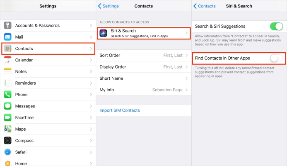
Task: Open Contacts in the Settings list
Action: 48,49
